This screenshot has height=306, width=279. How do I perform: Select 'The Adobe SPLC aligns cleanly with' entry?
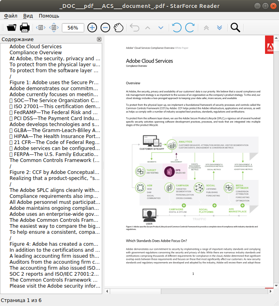(54, 190)
